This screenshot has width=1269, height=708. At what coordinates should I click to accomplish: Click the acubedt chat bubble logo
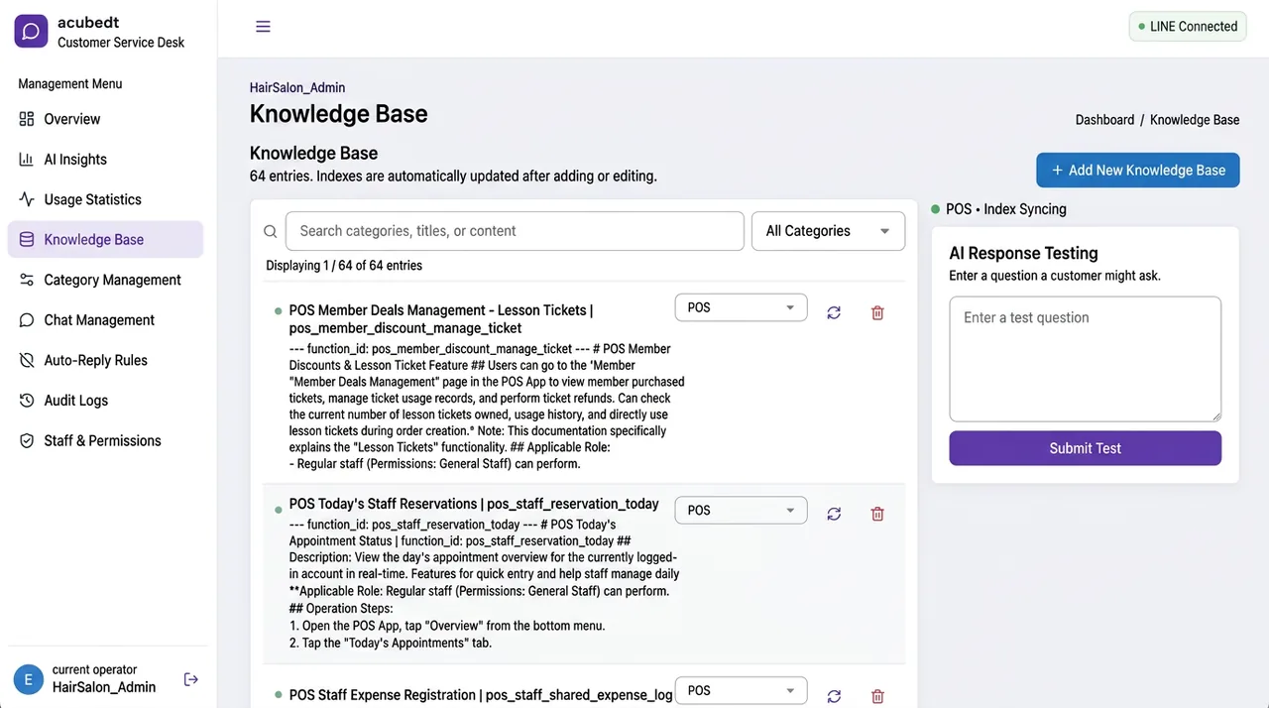tap(31, 31)
